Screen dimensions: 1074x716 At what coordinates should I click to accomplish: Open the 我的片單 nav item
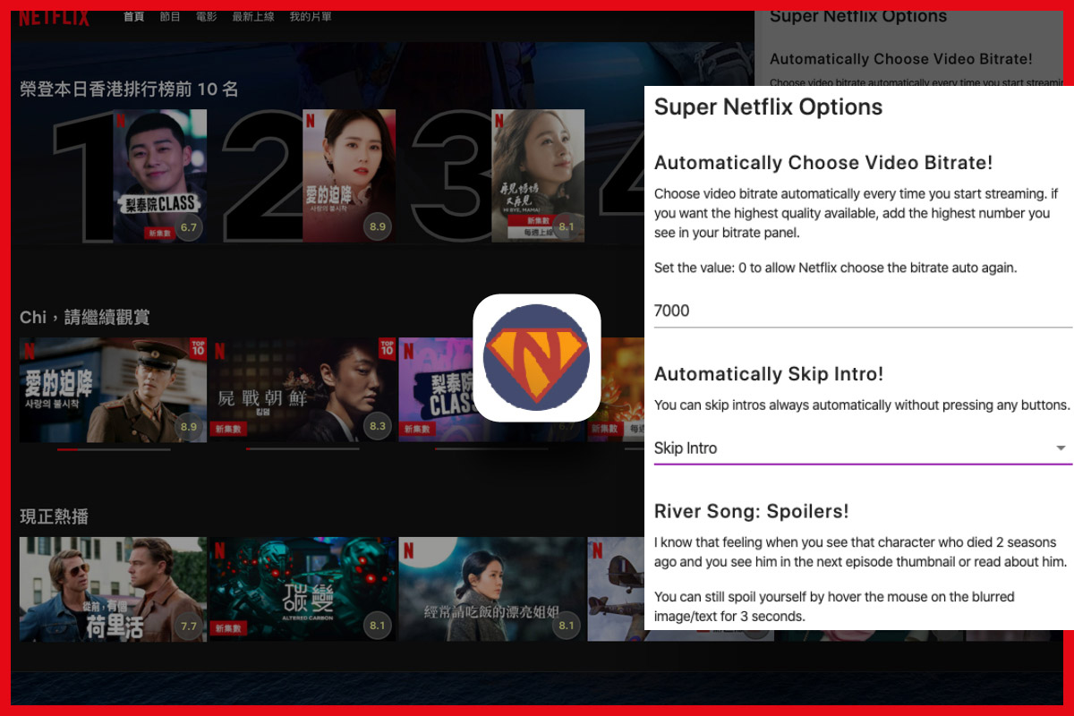311,17
